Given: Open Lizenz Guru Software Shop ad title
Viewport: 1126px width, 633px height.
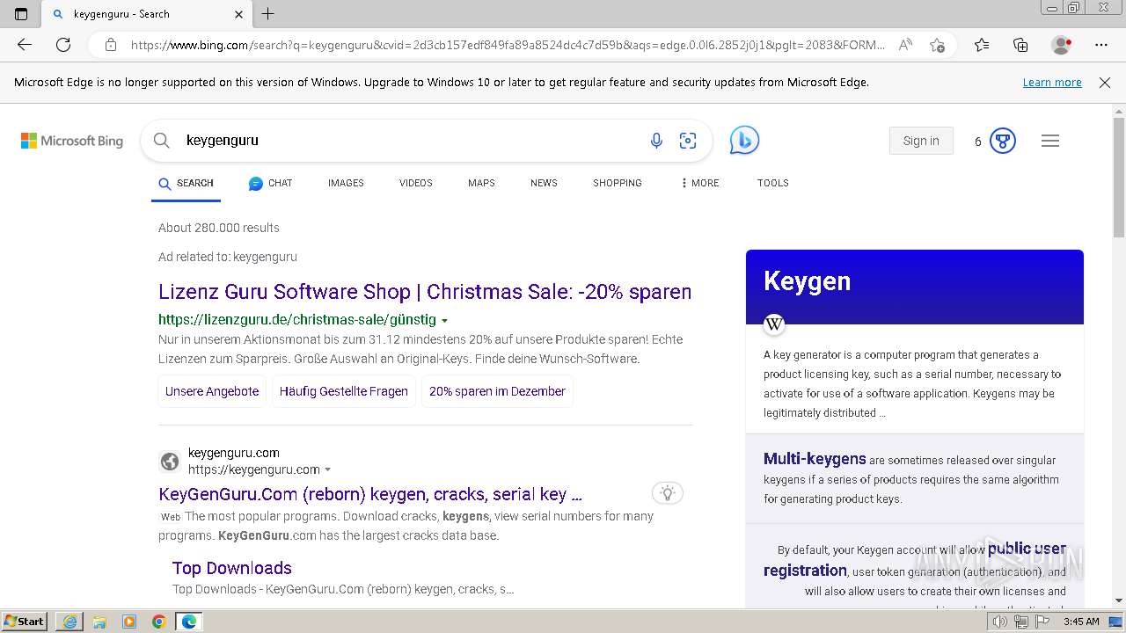Looking at the screenshot, I should tap(425, 292).
